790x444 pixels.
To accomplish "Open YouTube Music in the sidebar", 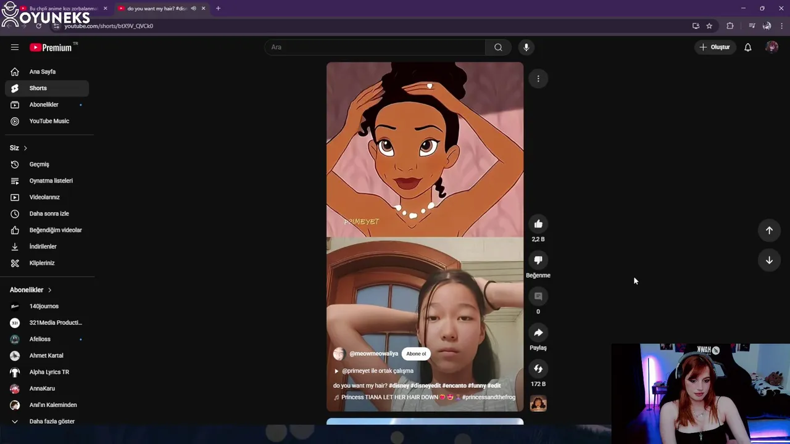I will point(47,121).
